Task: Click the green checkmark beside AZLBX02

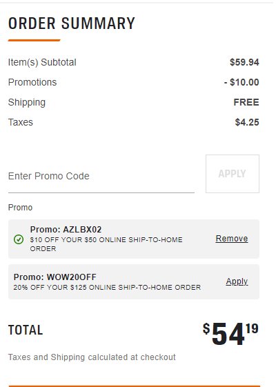Action: [x=19, y=239]
